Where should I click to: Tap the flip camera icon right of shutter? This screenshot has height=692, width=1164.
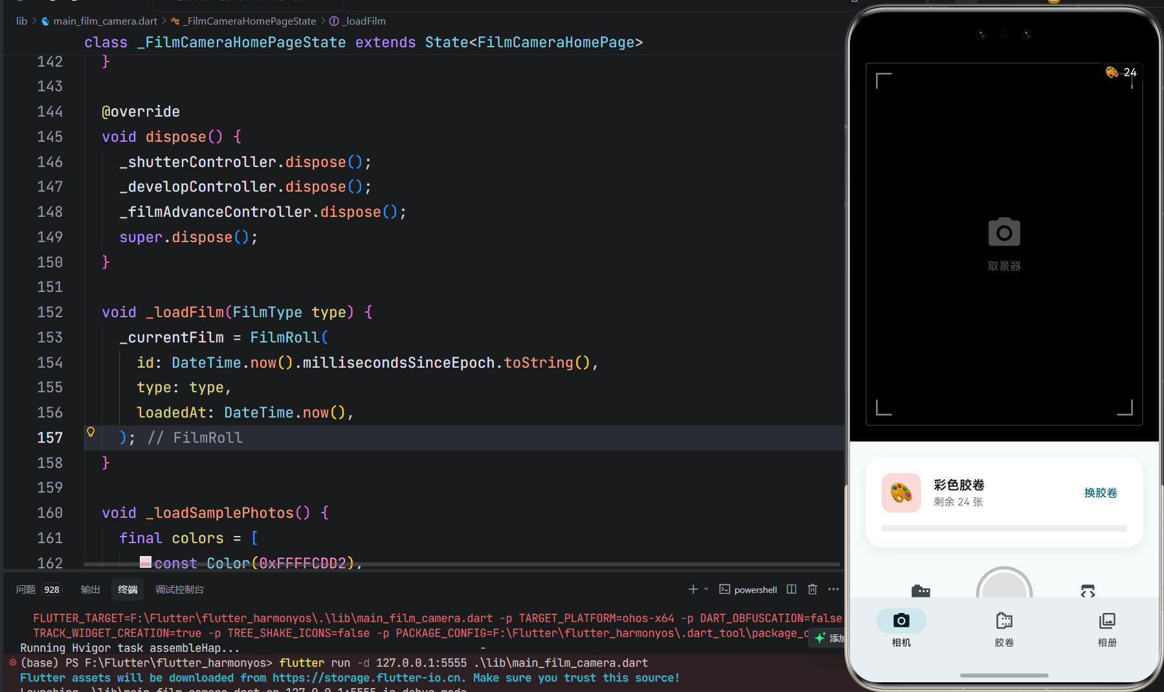pos(1088,590)
